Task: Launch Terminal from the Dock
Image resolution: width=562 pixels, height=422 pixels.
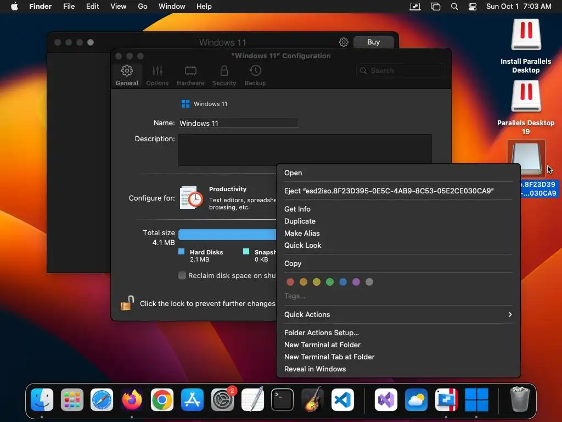Action: point(283,399)
